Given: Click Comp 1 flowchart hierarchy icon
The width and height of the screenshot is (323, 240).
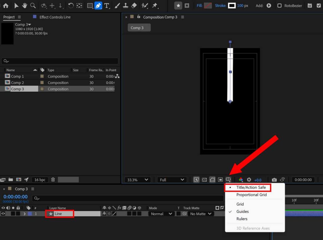Looking at the screenshot, I should [x=117, y=76].
